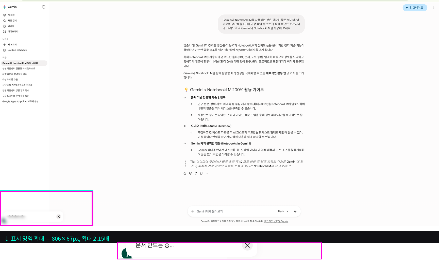
Task: Create a notebook with 새 노트북
Action: point(12,45)
